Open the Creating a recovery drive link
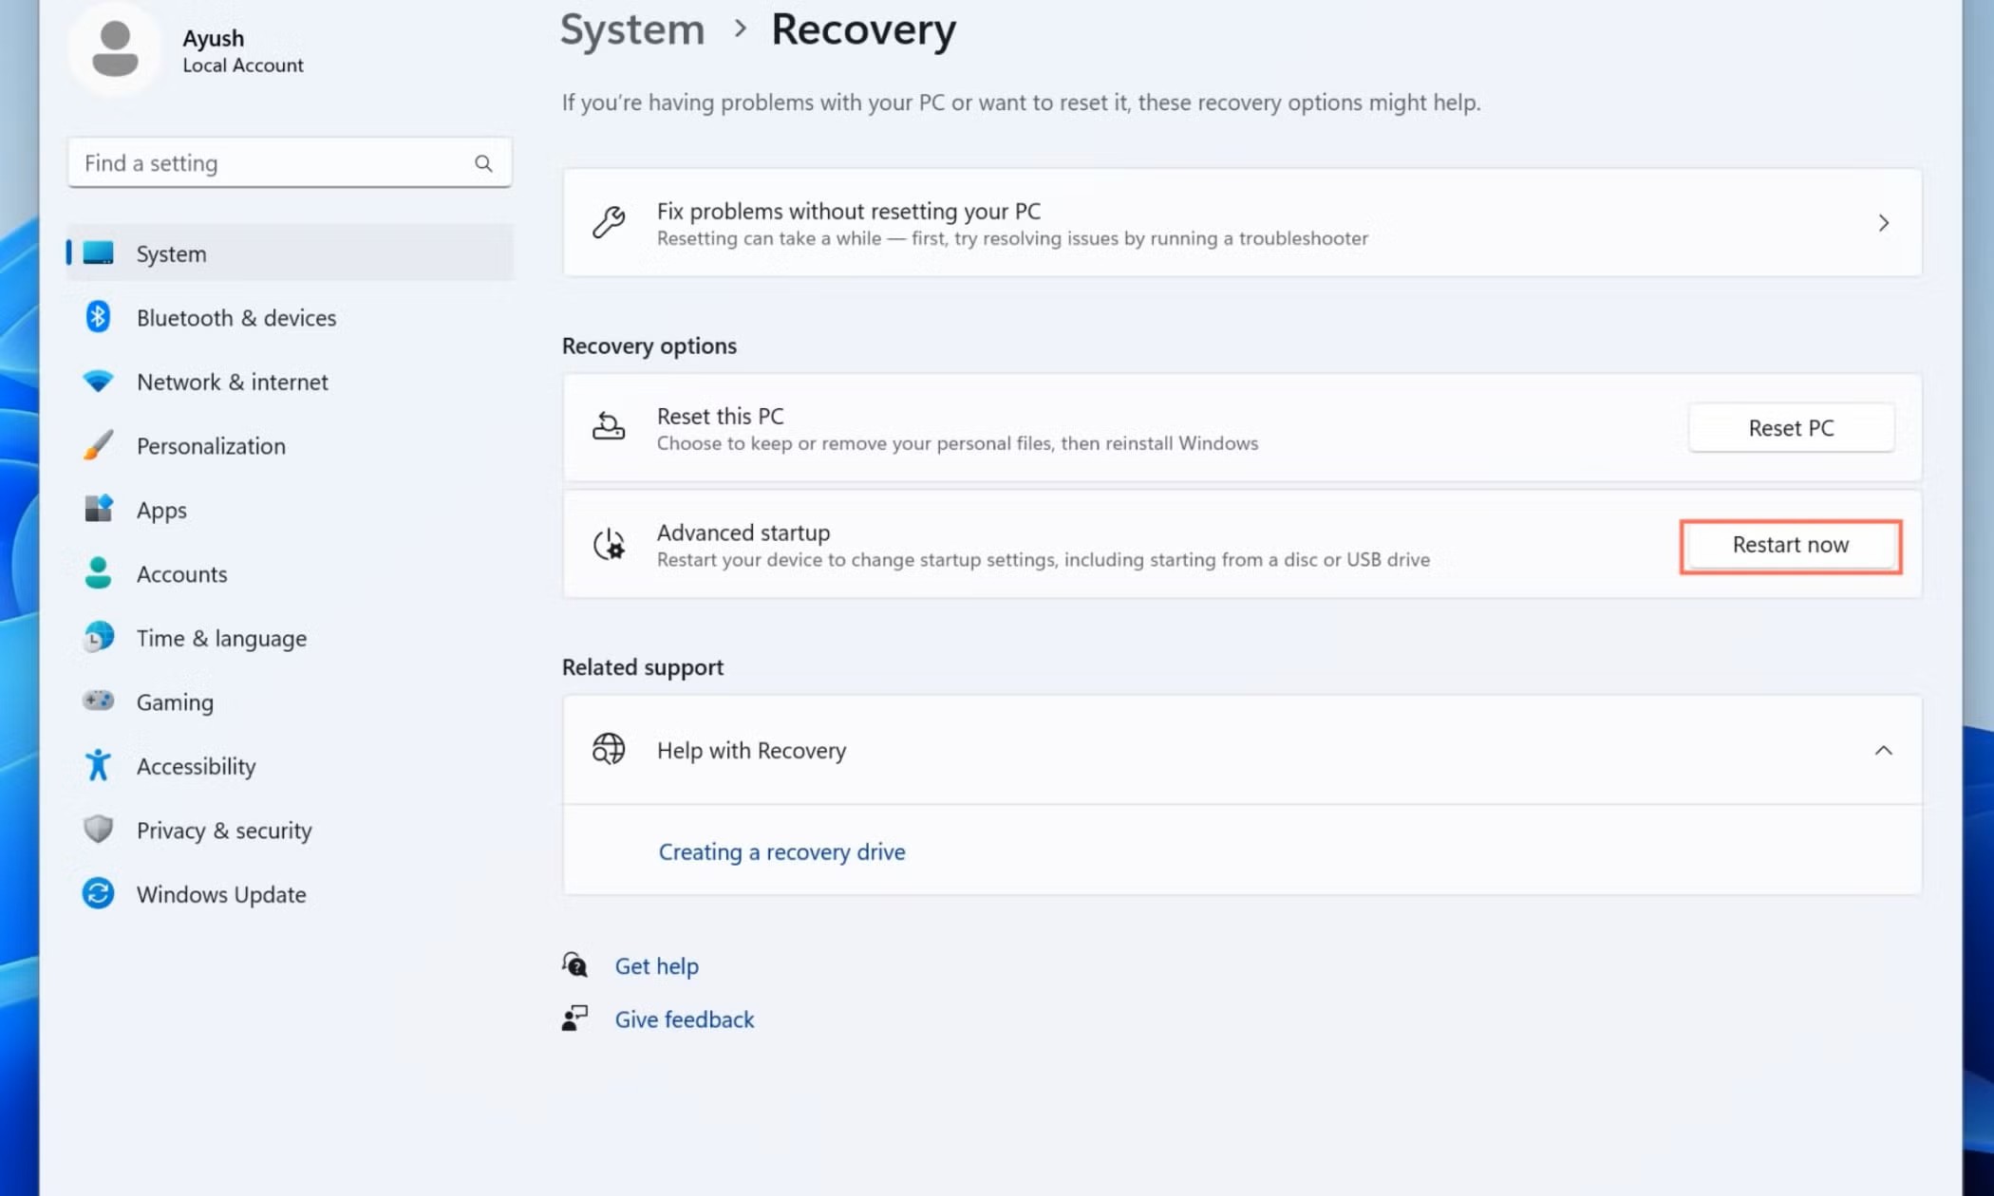Screen dimensions: 1994x1196 point(781,851)
